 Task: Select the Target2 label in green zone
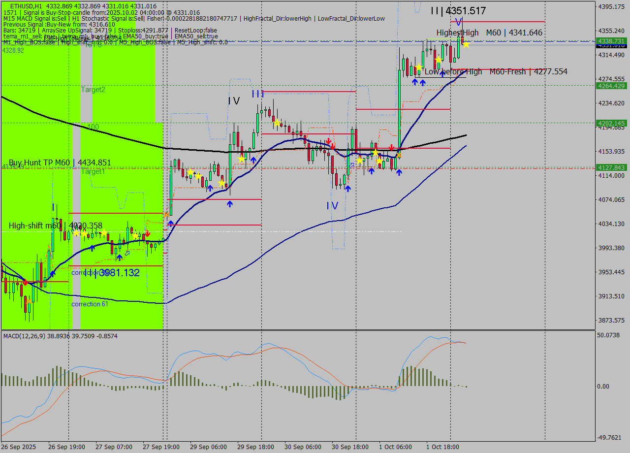(x=93, y=90)
